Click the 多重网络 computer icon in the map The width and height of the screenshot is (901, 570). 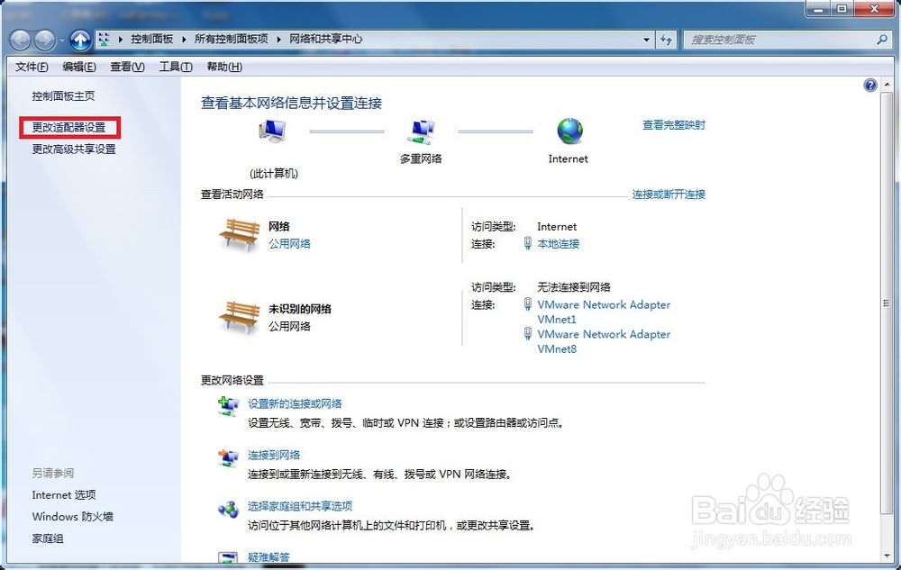click(x=421, y=131)
